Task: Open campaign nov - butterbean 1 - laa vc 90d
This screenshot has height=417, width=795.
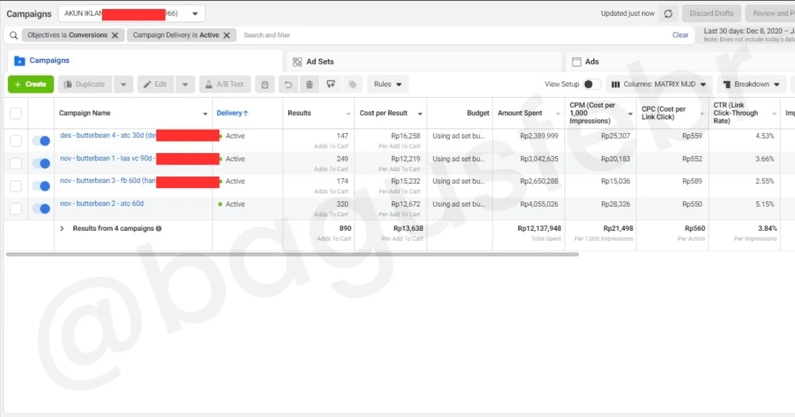Action: (x=108, y=158)
